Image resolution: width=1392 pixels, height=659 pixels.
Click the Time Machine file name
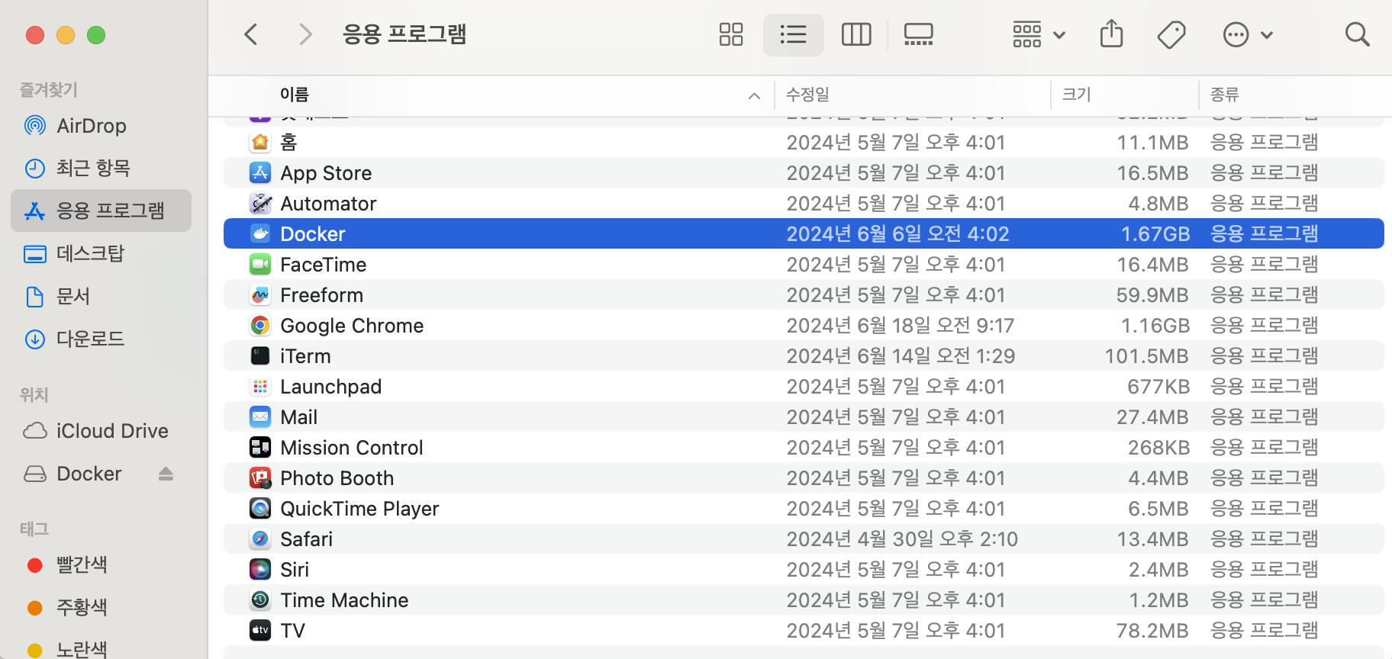[x=344, y=600]
